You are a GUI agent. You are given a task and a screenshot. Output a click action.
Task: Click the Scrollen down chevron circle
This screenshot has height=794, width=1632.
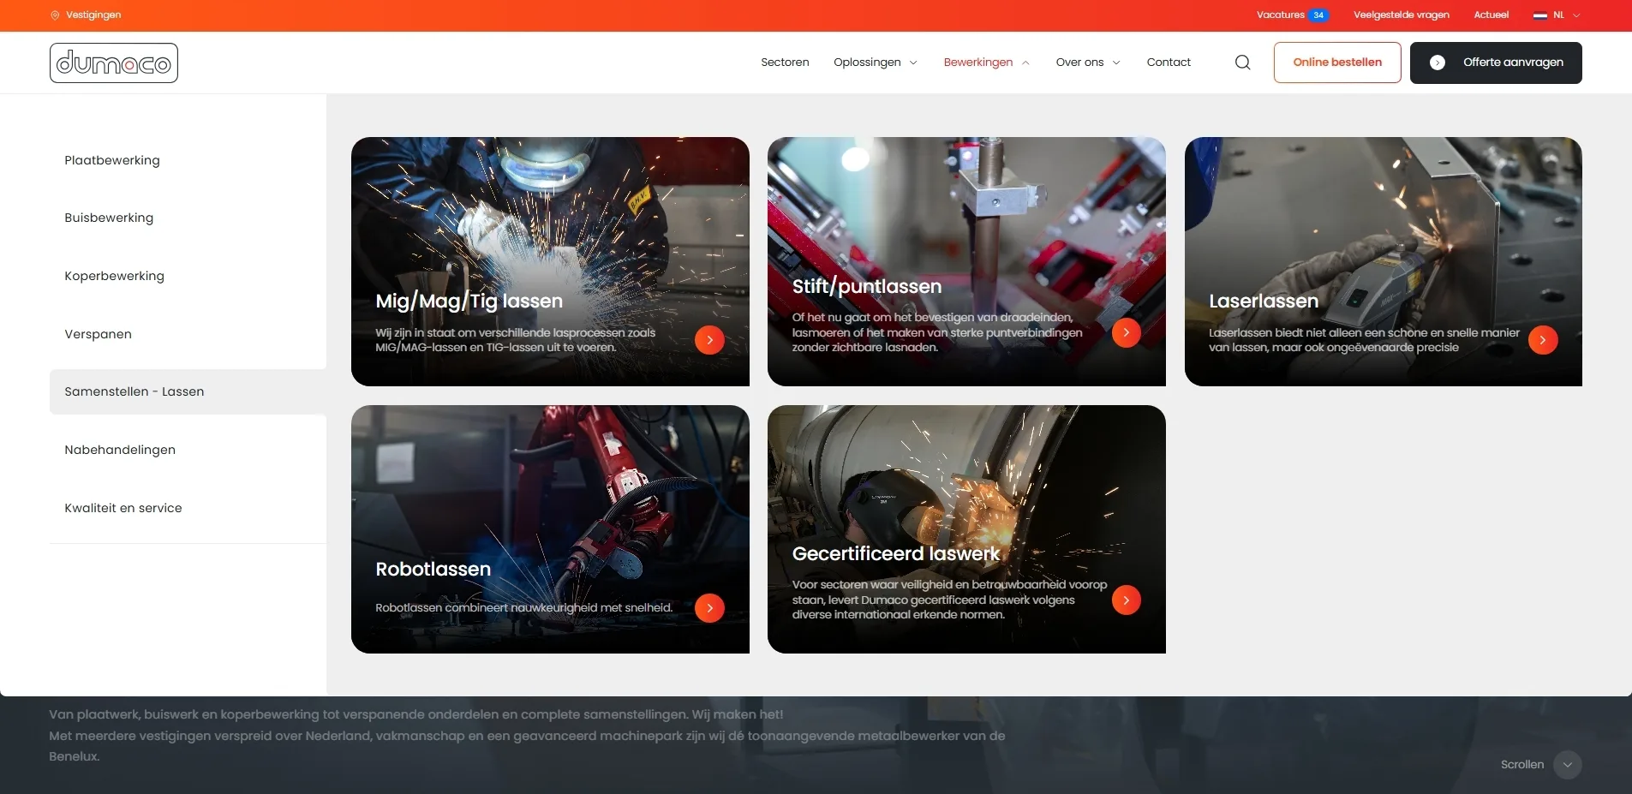pyautogui.click(x=1567, y=765)
